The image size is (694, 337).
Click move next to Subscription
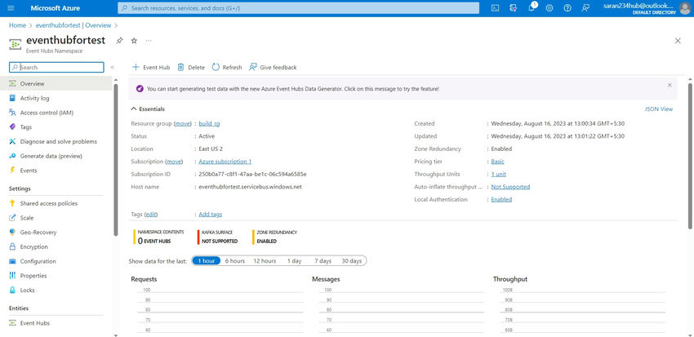point(174,162)
